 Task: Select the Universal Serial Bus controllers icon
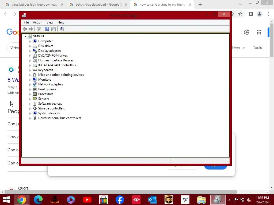[x=35, y=118]
